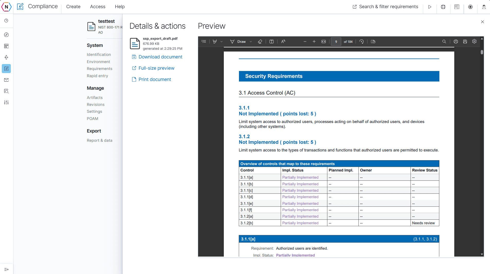This screenshot has height=274, width=490.
Task: Open the PDF search tool
Action: [x=444, y=42]
